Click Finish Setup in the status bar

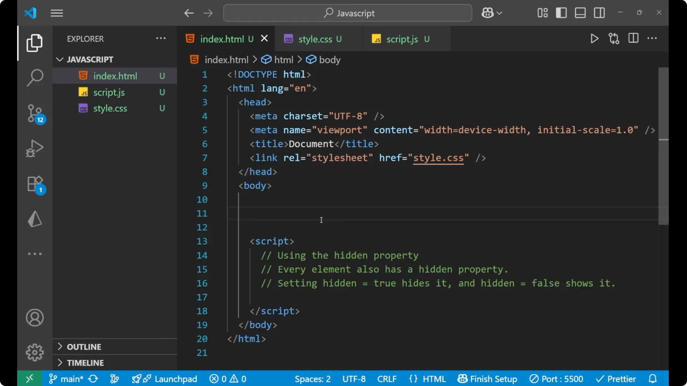coord(487,378)
